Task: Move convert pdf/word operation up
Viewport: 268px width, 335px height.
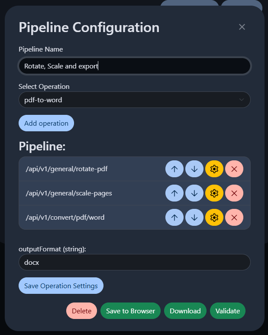Action: click(x=174, y=218)
